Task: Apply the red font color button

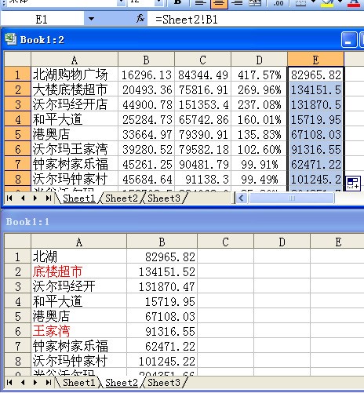Action: pyautogui.click(x=354, y=3)
